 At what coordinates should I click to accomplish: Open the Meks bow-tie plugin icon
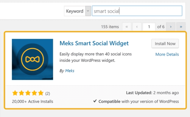pyautogui.click(x=32, y=59)
